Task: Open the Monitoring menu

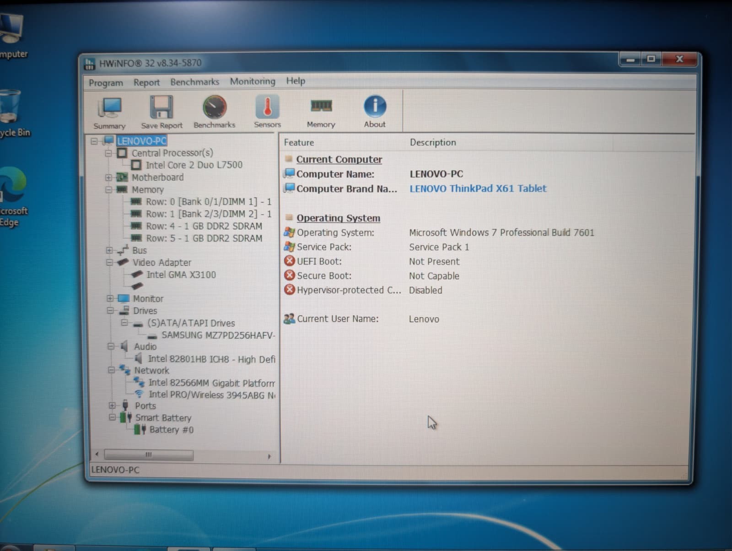Action: (x=253, y=81)
